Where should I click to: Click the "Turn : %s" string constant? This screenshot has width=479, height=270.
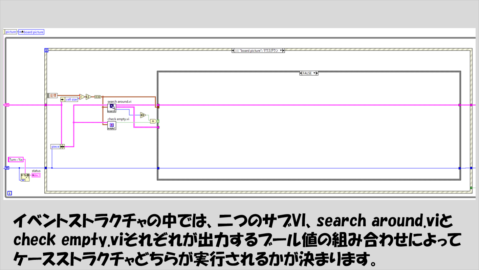[x=16, y=160]
